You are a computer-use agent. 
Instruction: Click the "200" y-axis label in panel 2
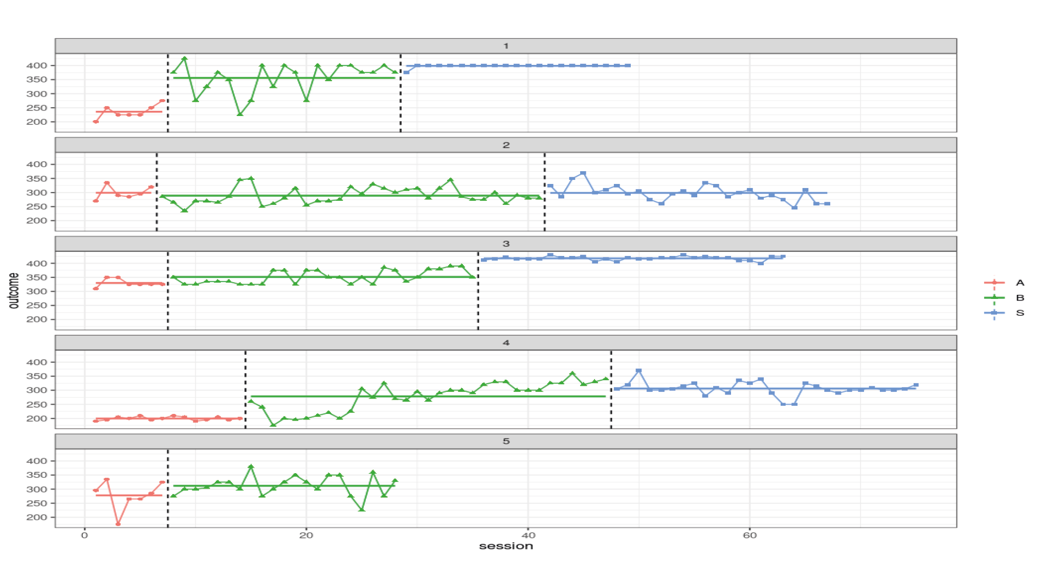tap(37, 221)
